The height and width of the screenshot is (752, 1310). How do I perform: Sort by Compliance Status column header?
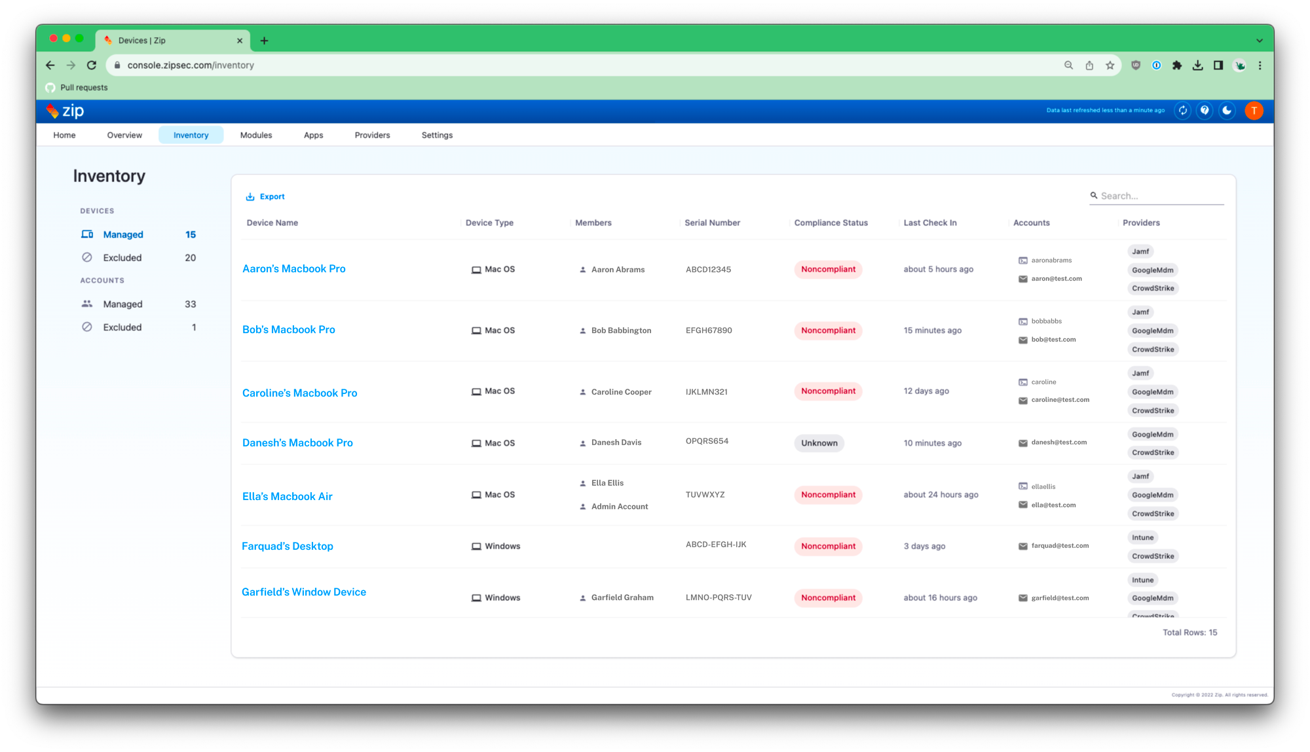coord(831,223)
